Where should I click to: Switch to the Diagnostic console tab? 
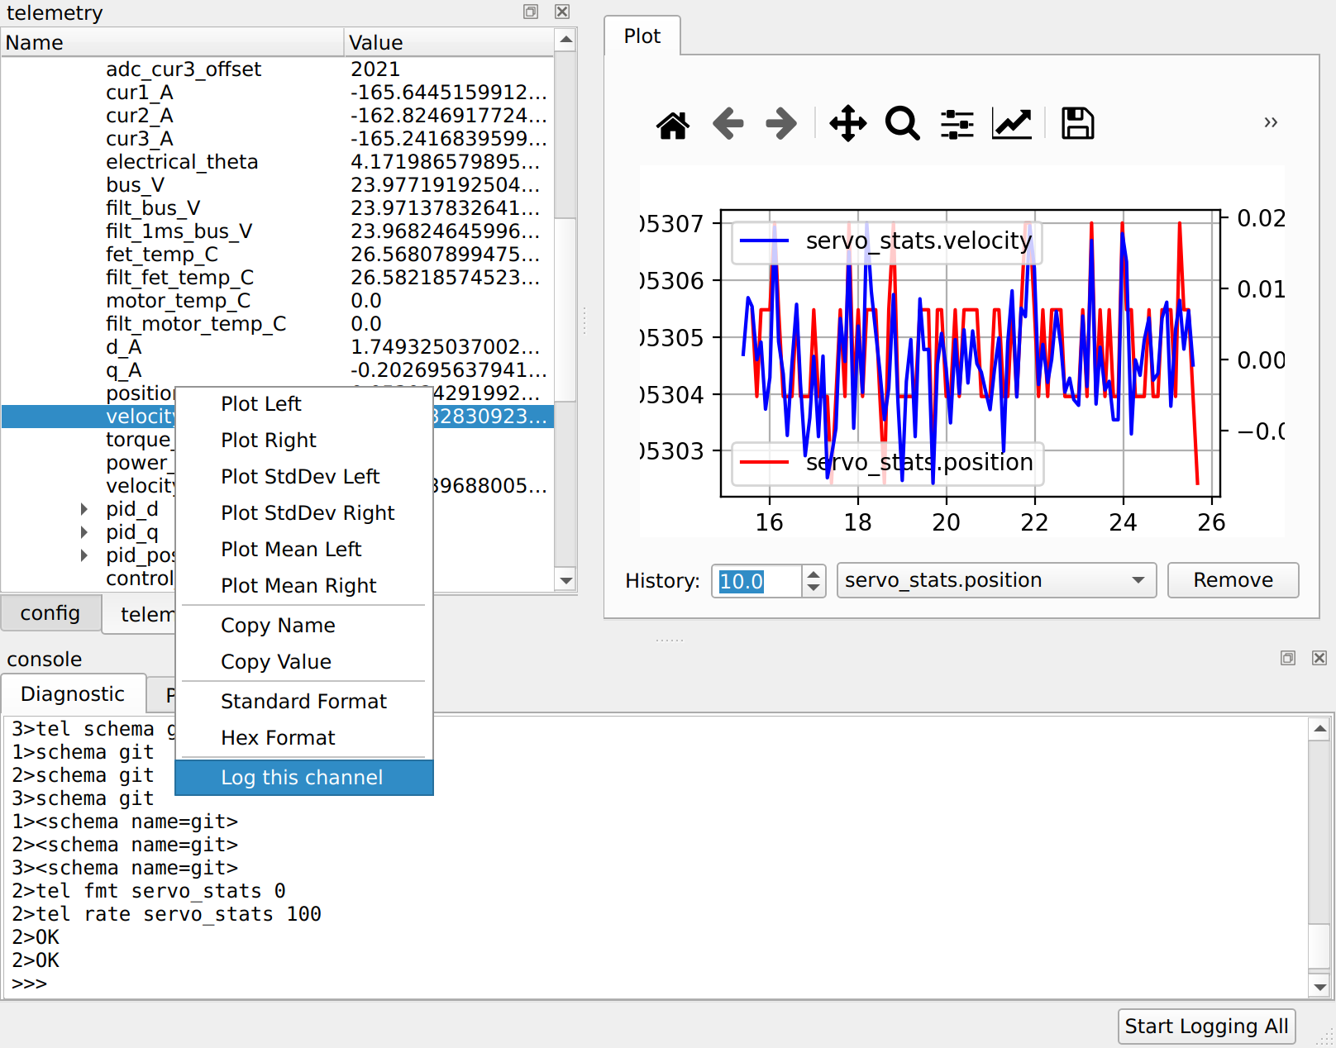pyautogui.click(x=74, y=693)
